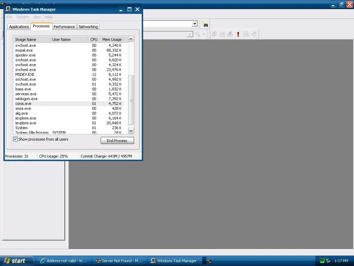Screen dimensions: 354x266
Task: Click 'CPU Usage: 25%' in the status bar
Action: (54, 156)
